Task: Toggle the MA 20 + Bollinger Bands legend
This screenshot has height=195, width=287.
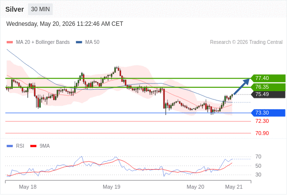Action: (38, 42)
